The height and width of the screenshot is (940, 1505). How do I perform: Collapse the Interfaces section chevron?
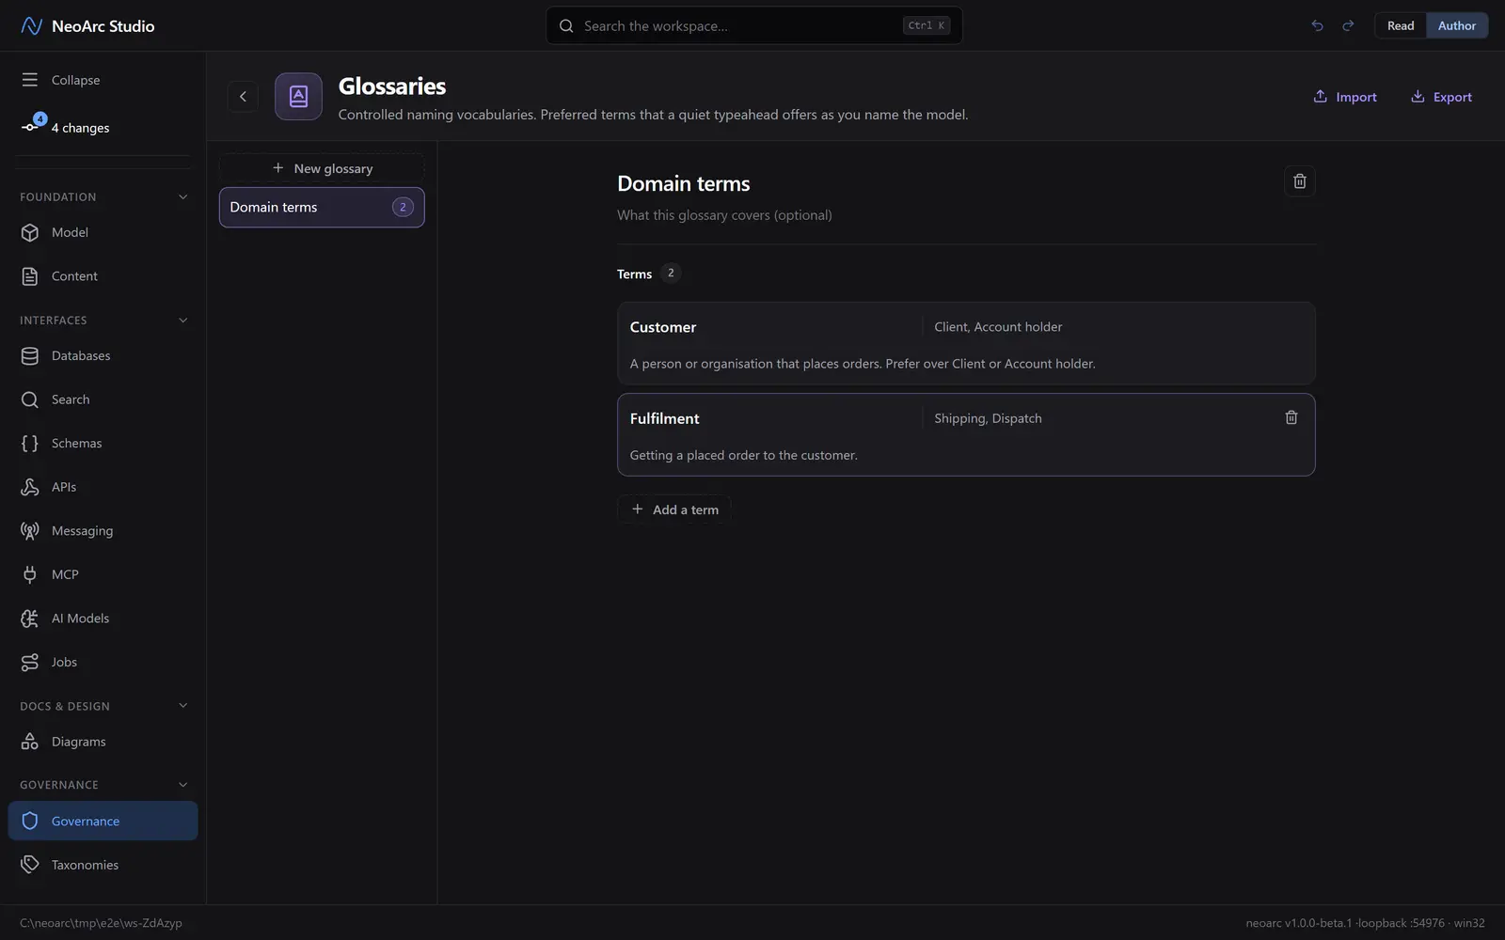(182, 320)
